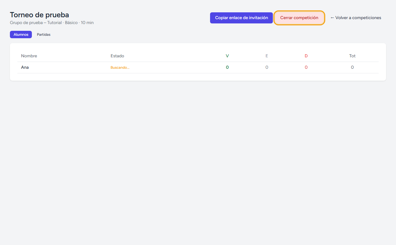The image size is (396, 245).
Task: Select the Alumnos tab
Action: [21, 35]
